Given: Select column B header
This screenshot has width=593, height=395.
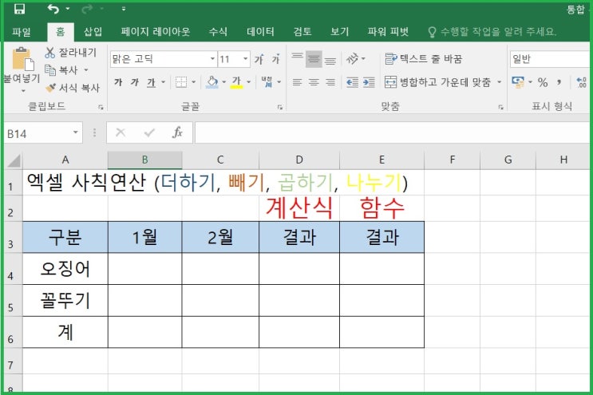Looking at the screenshot, I should coord(144,160).
